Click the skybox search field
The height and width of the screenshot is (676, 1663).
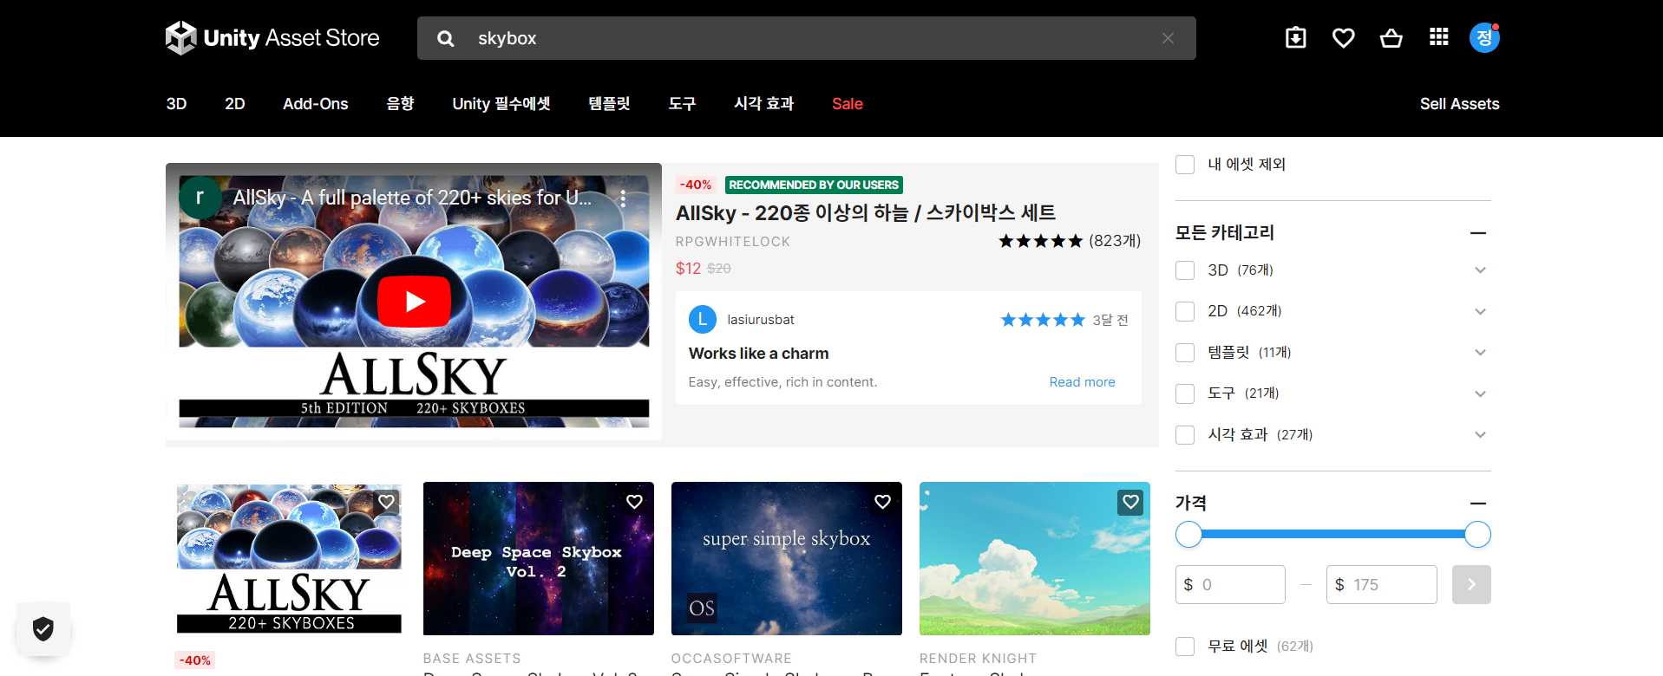807,38
